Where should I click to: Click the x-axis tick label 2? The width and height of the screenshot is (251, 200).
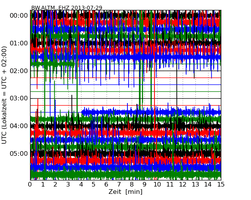[55, 184]
